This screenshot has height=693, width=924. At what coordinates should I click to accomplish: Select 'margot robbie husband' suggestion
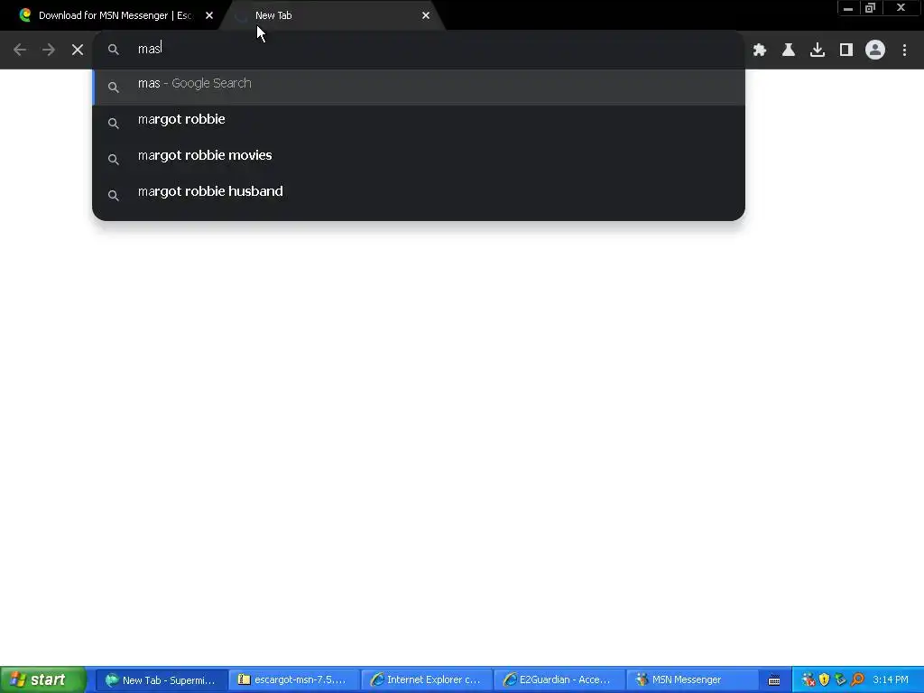coord(419,195)
